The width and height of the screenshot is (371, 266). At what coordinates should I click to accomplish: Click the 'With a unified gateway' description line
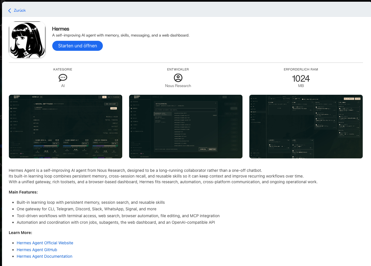[163, 182]
